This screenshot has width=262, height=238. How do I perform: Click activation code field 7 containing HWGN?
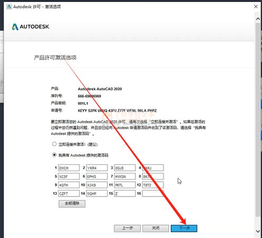click(125, 177)
